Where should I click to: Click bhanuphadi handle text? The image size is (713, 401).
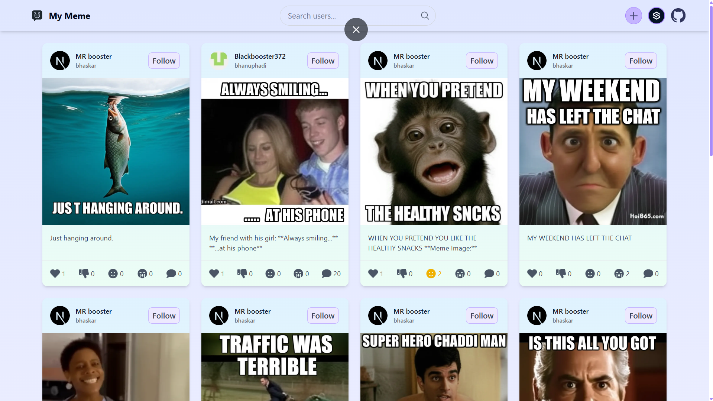click(250, 65)
